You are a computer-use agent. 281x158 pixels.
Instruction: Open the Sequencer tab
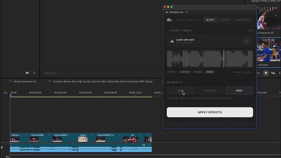(243, 20)
